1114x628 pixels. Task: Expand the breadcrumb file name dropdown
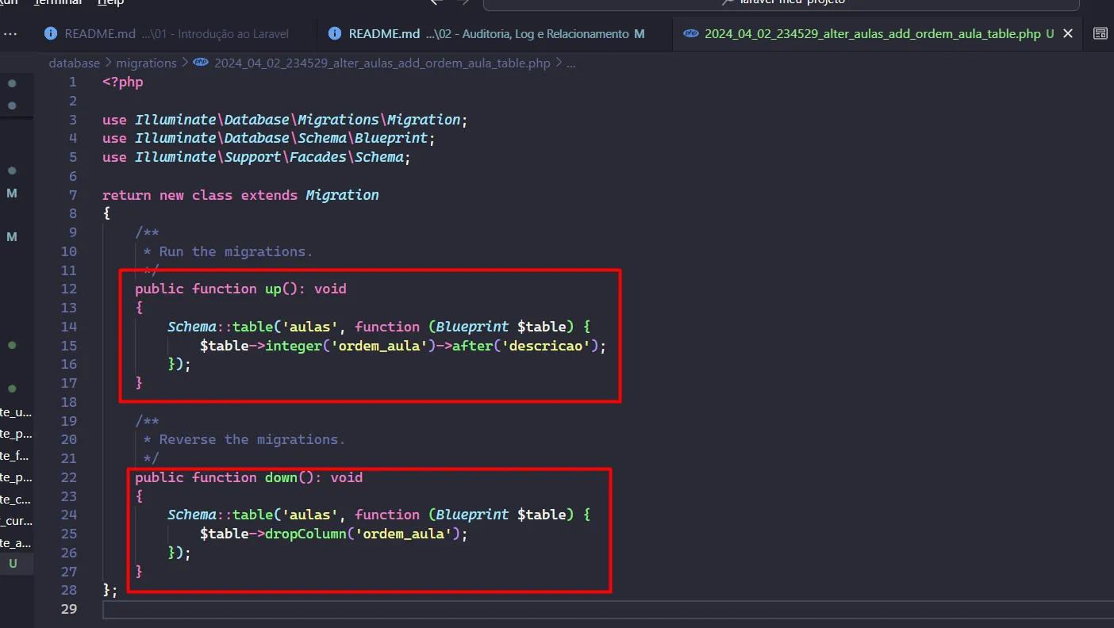pyautogui.click(x=382, y=63)
